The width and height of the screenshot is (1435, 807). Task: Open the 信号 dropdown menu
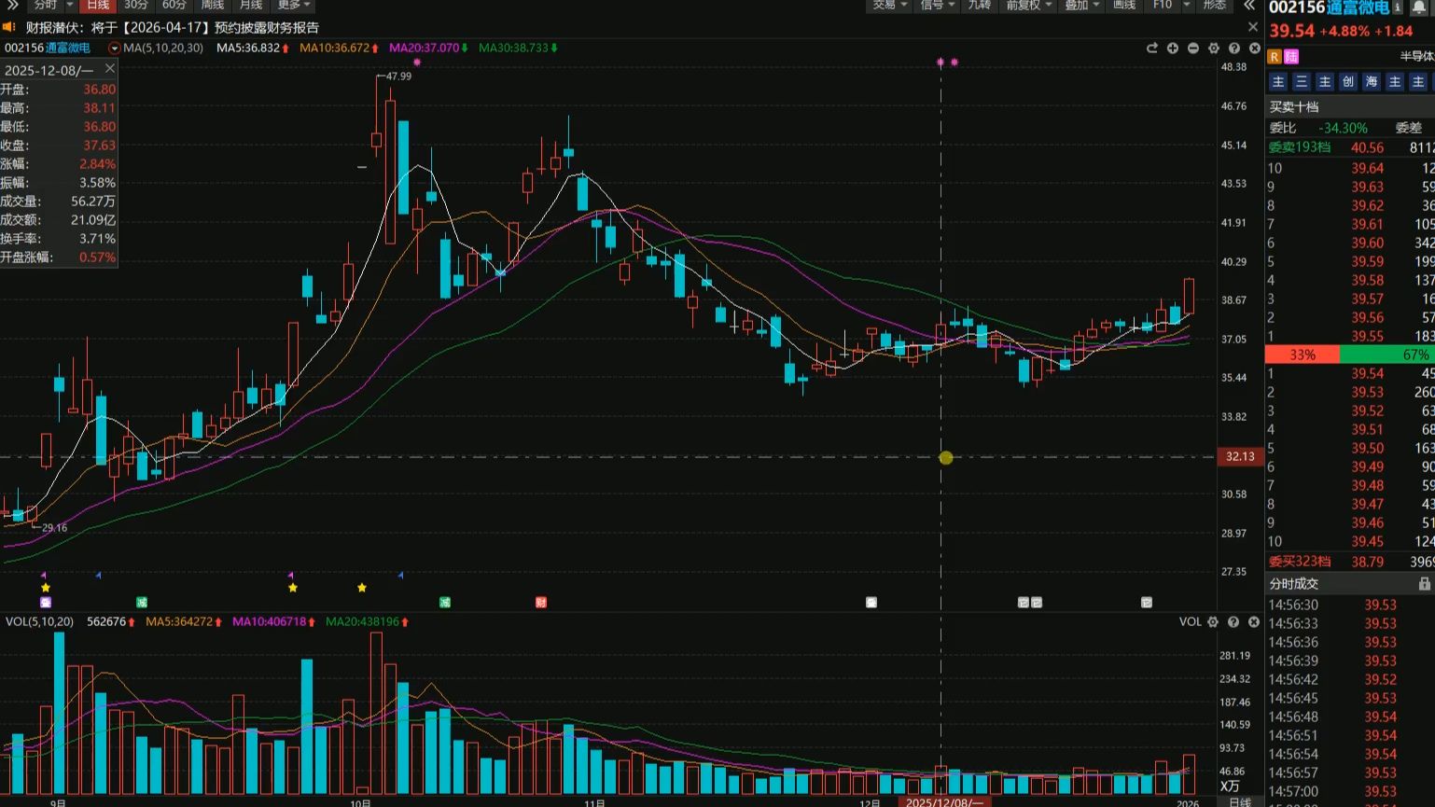click(937, 5)
